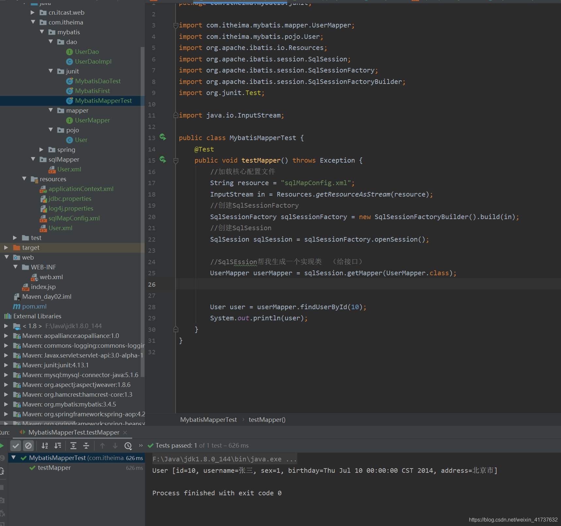Toggle Show Passed tests button
The width and height of the screenshot is (561, 526).
coord(16,446)
